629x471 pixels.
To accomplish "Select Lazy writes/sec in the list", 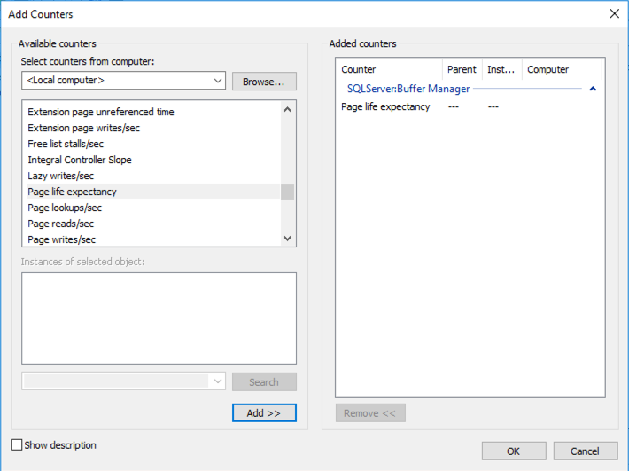I will (153, 176).
